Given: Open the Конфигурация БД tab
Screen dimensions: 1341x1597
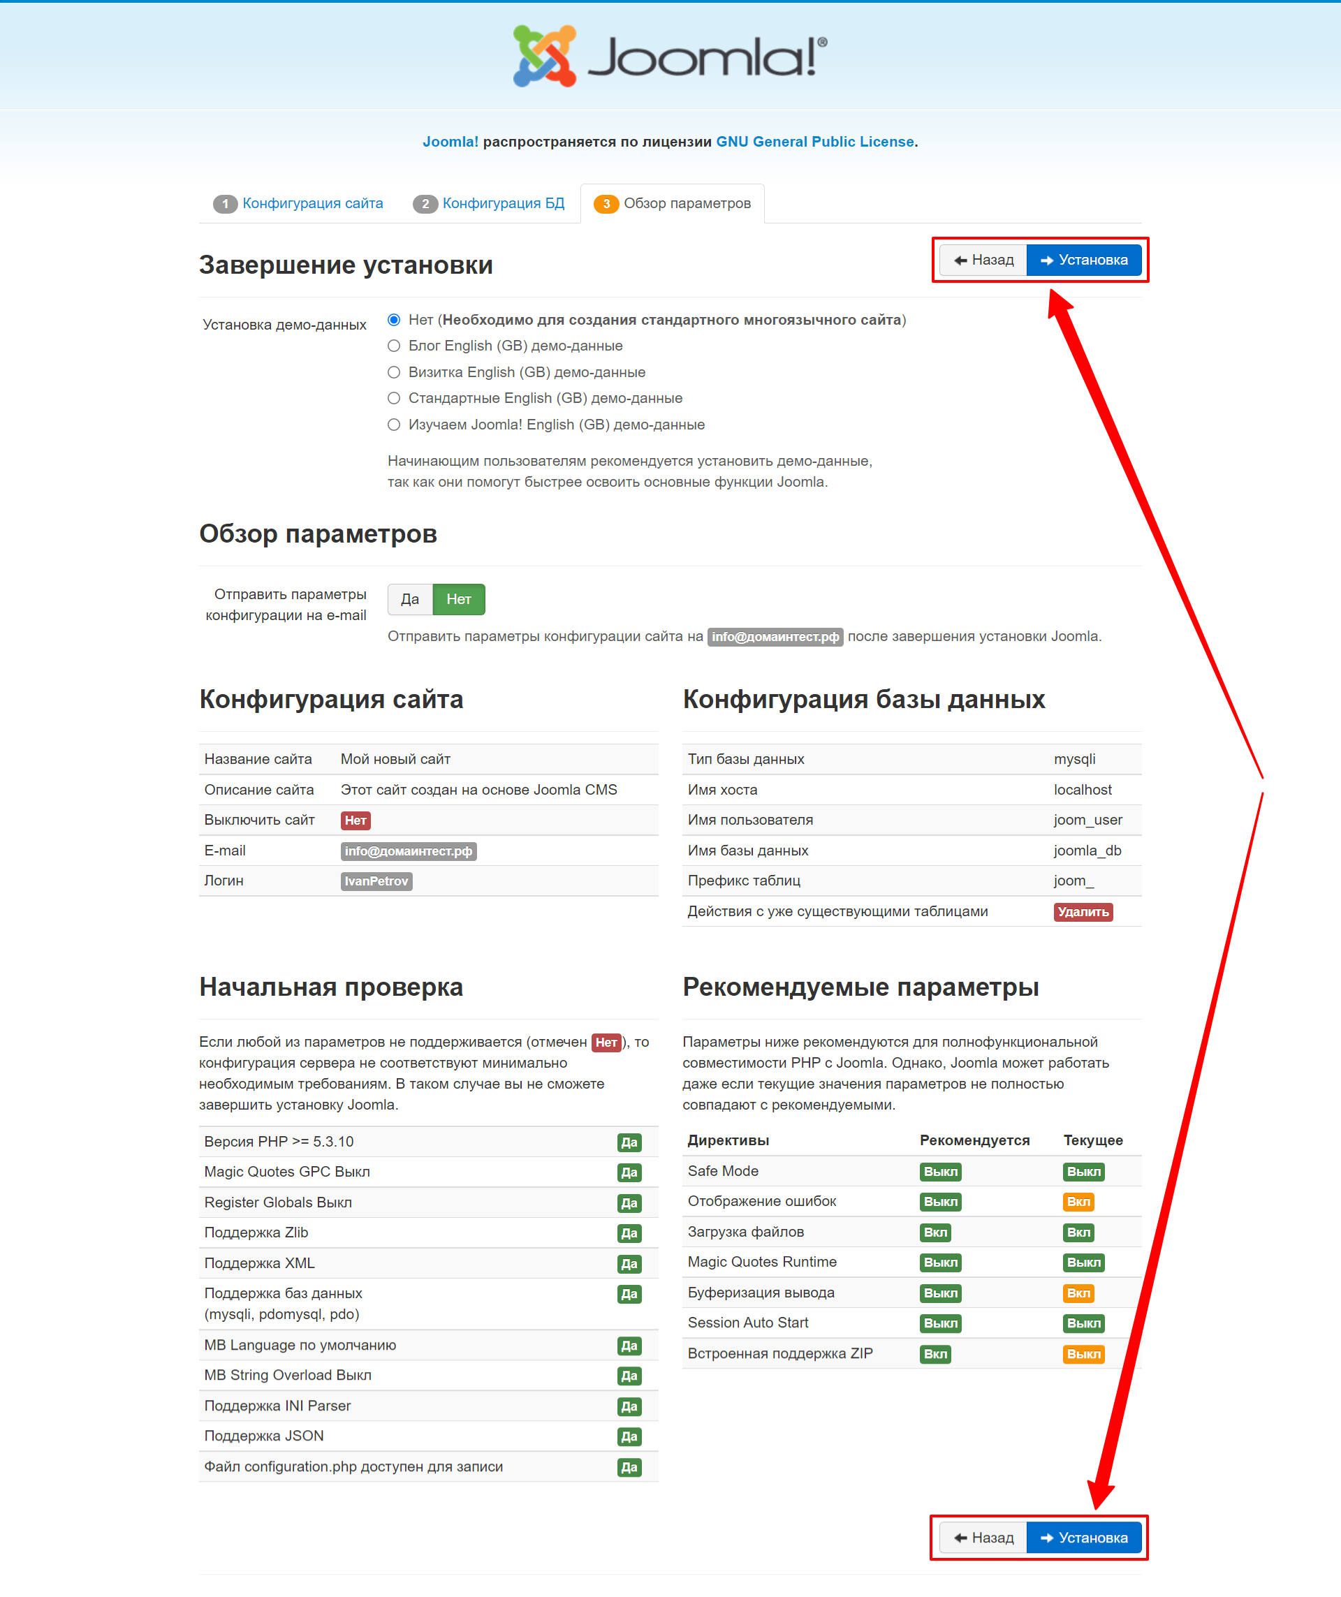Looking at the screenshot, I should point(503,203).
